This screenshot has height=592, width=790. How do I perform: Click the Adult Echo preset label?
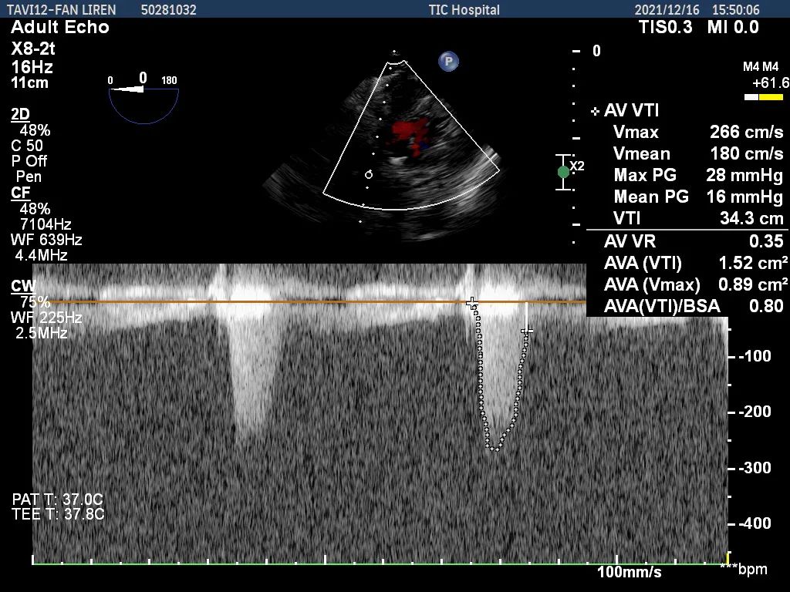[x=60, y=28]
